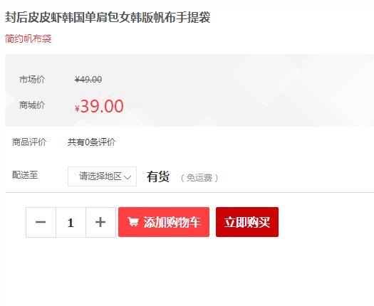
Task: Open the 请选择地区 region dropdown
Action: point(102,176)
